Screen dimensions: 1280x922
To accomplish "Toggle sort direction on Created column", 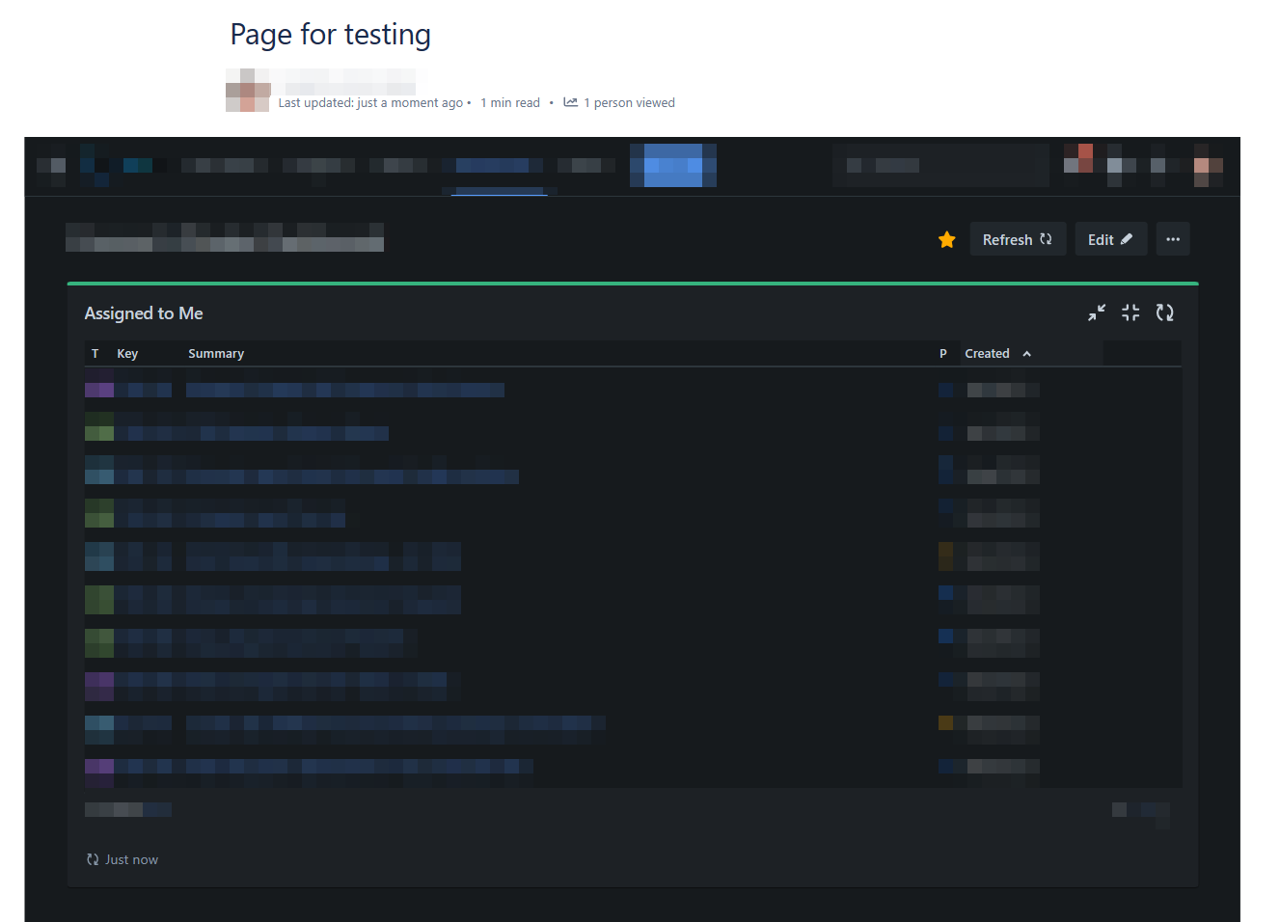I will 1026,353.
